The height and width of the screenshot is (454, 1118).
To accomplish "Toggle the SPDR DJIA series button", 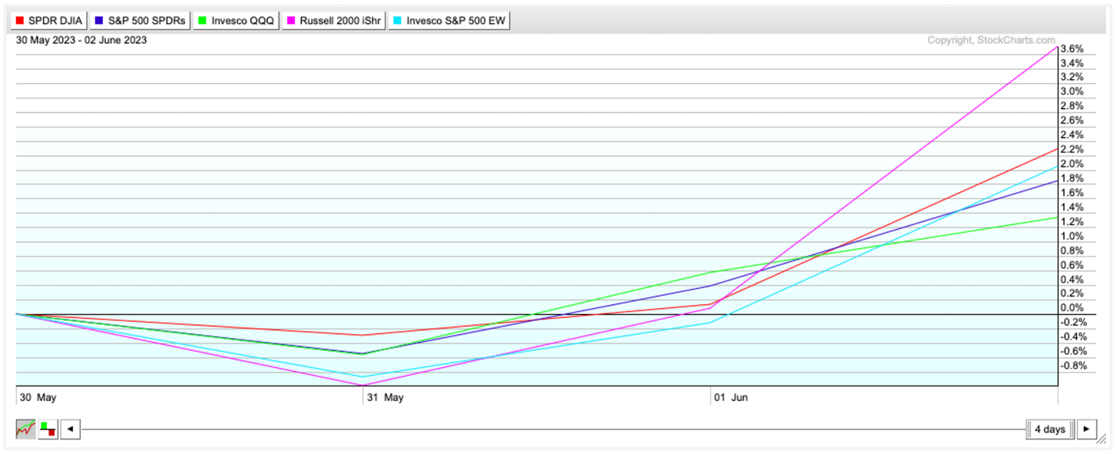I will pos(51,21).
